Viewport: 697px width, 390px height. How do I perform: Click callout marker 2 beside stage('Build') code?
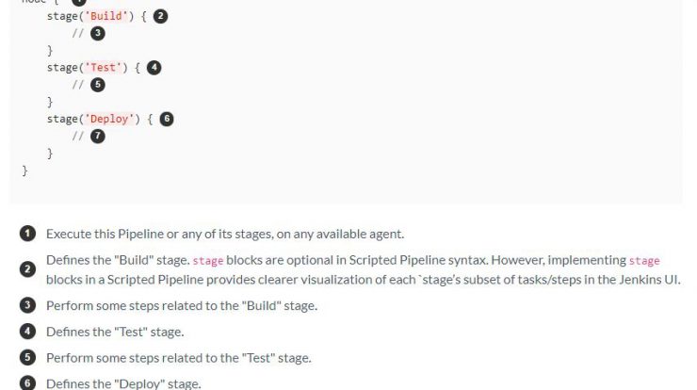160,16
